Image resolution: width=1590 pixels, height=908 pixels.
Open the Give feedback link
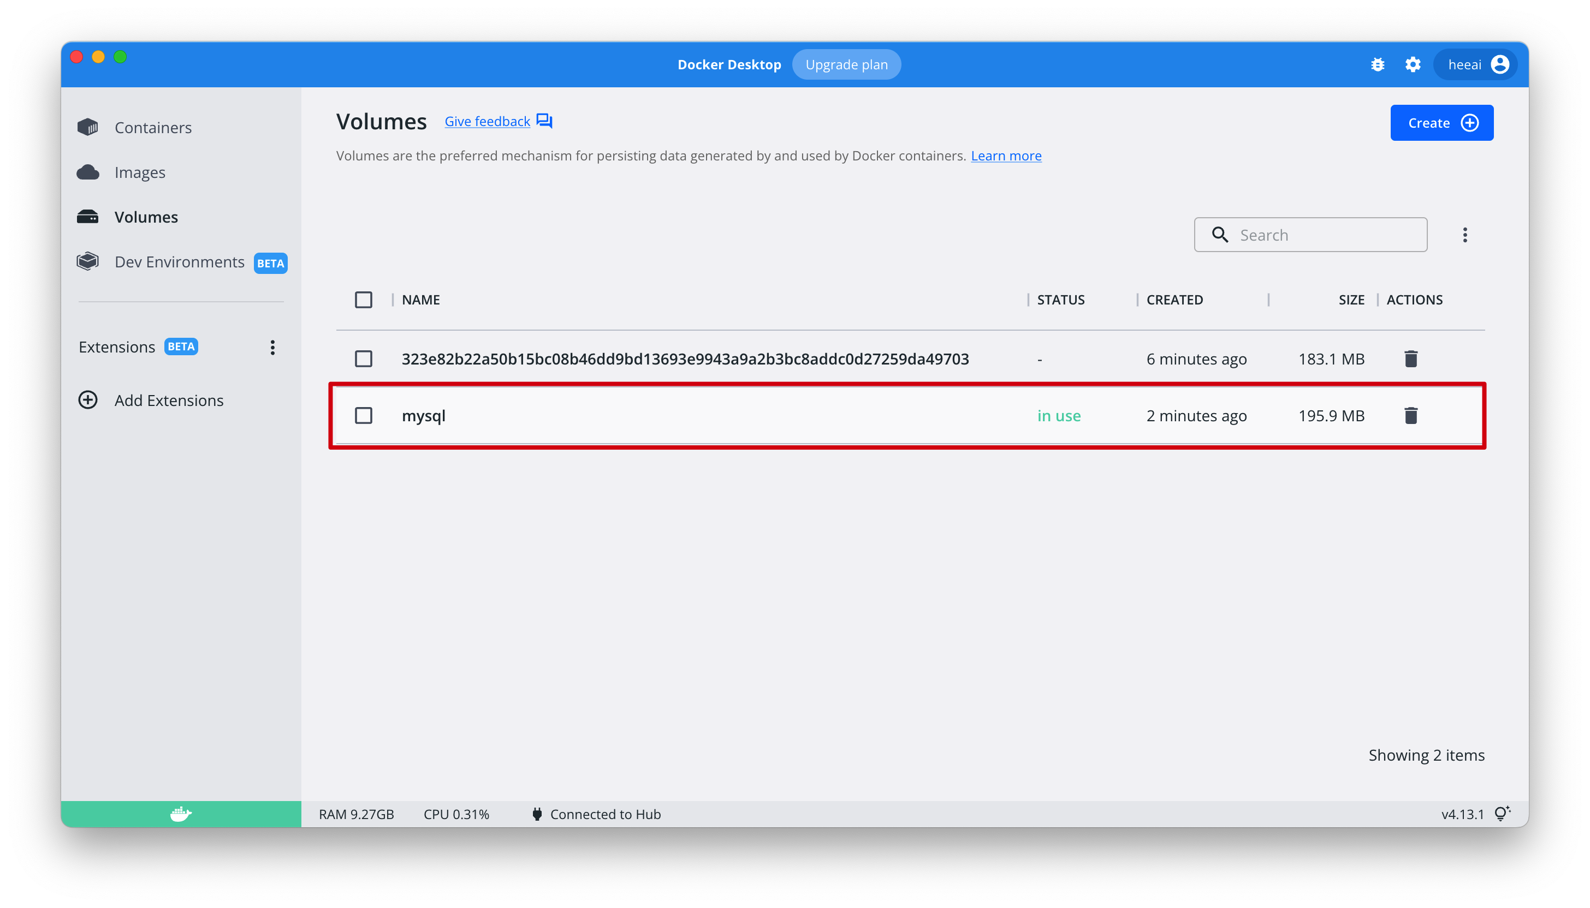(x=488, y=122)
